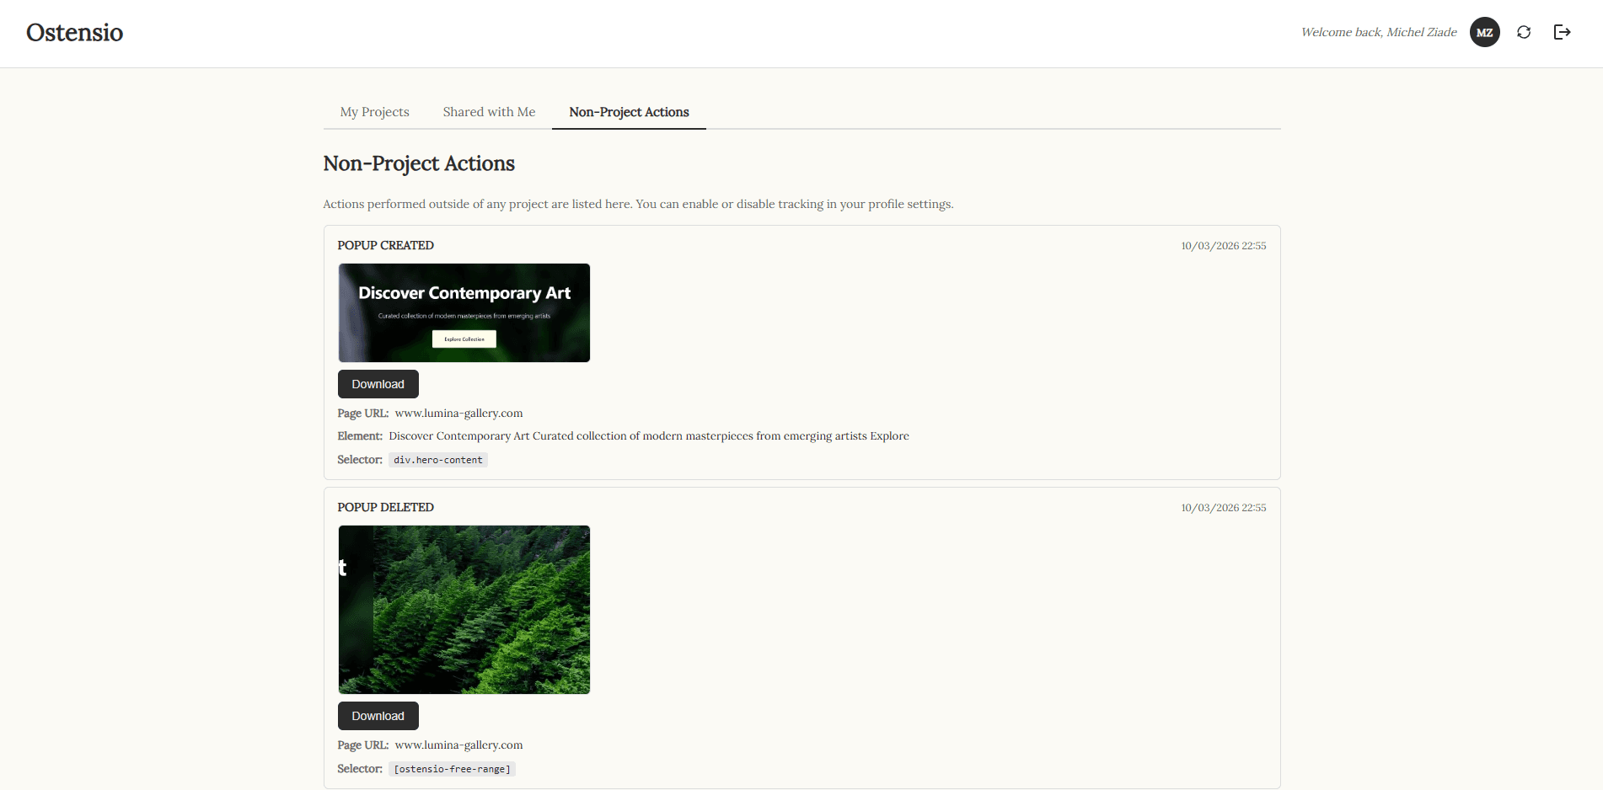
Task: Open the forest image thumbnail in Popup Deleted
Action: [x=464, y=609]
